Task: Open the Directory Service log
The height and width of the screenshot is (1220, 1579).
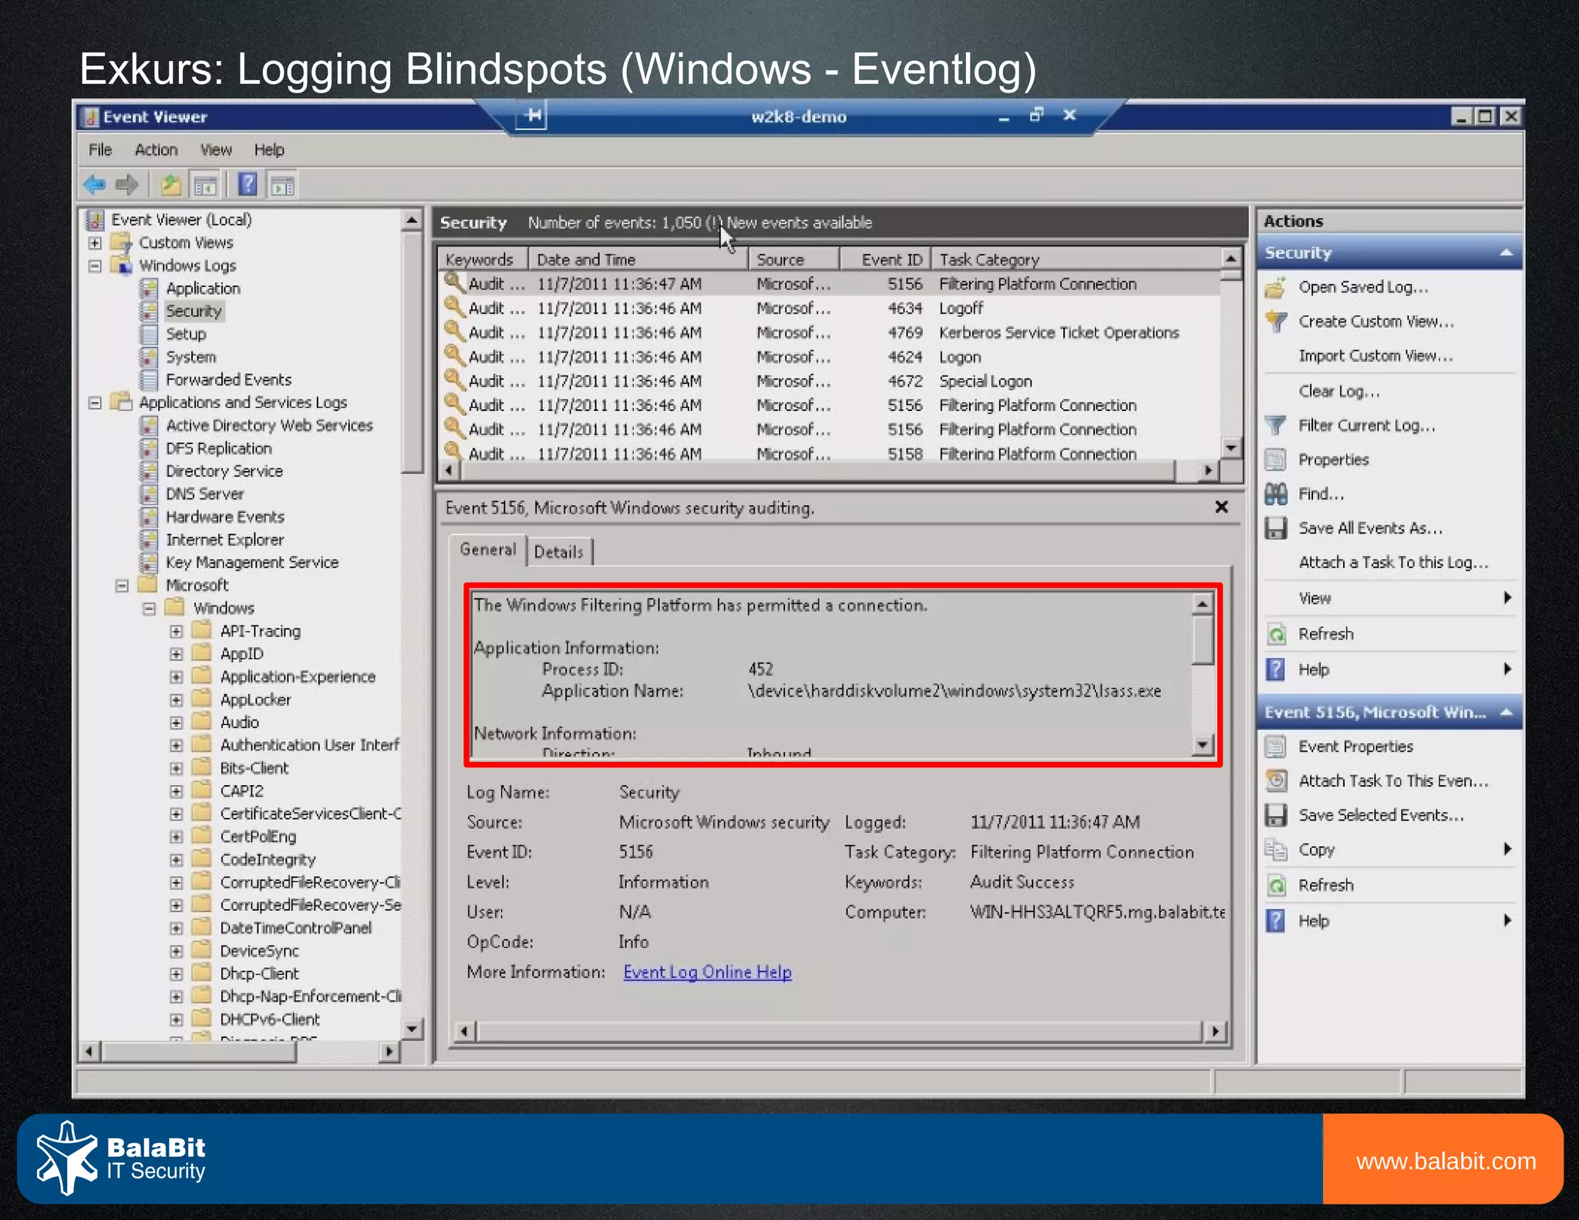Action: tap(224, 471)
